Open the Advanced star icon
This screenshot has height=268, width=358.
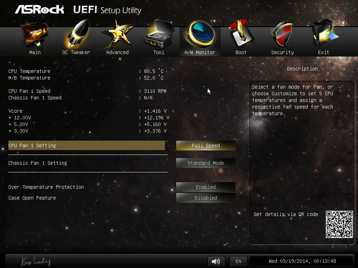[117, 34]
